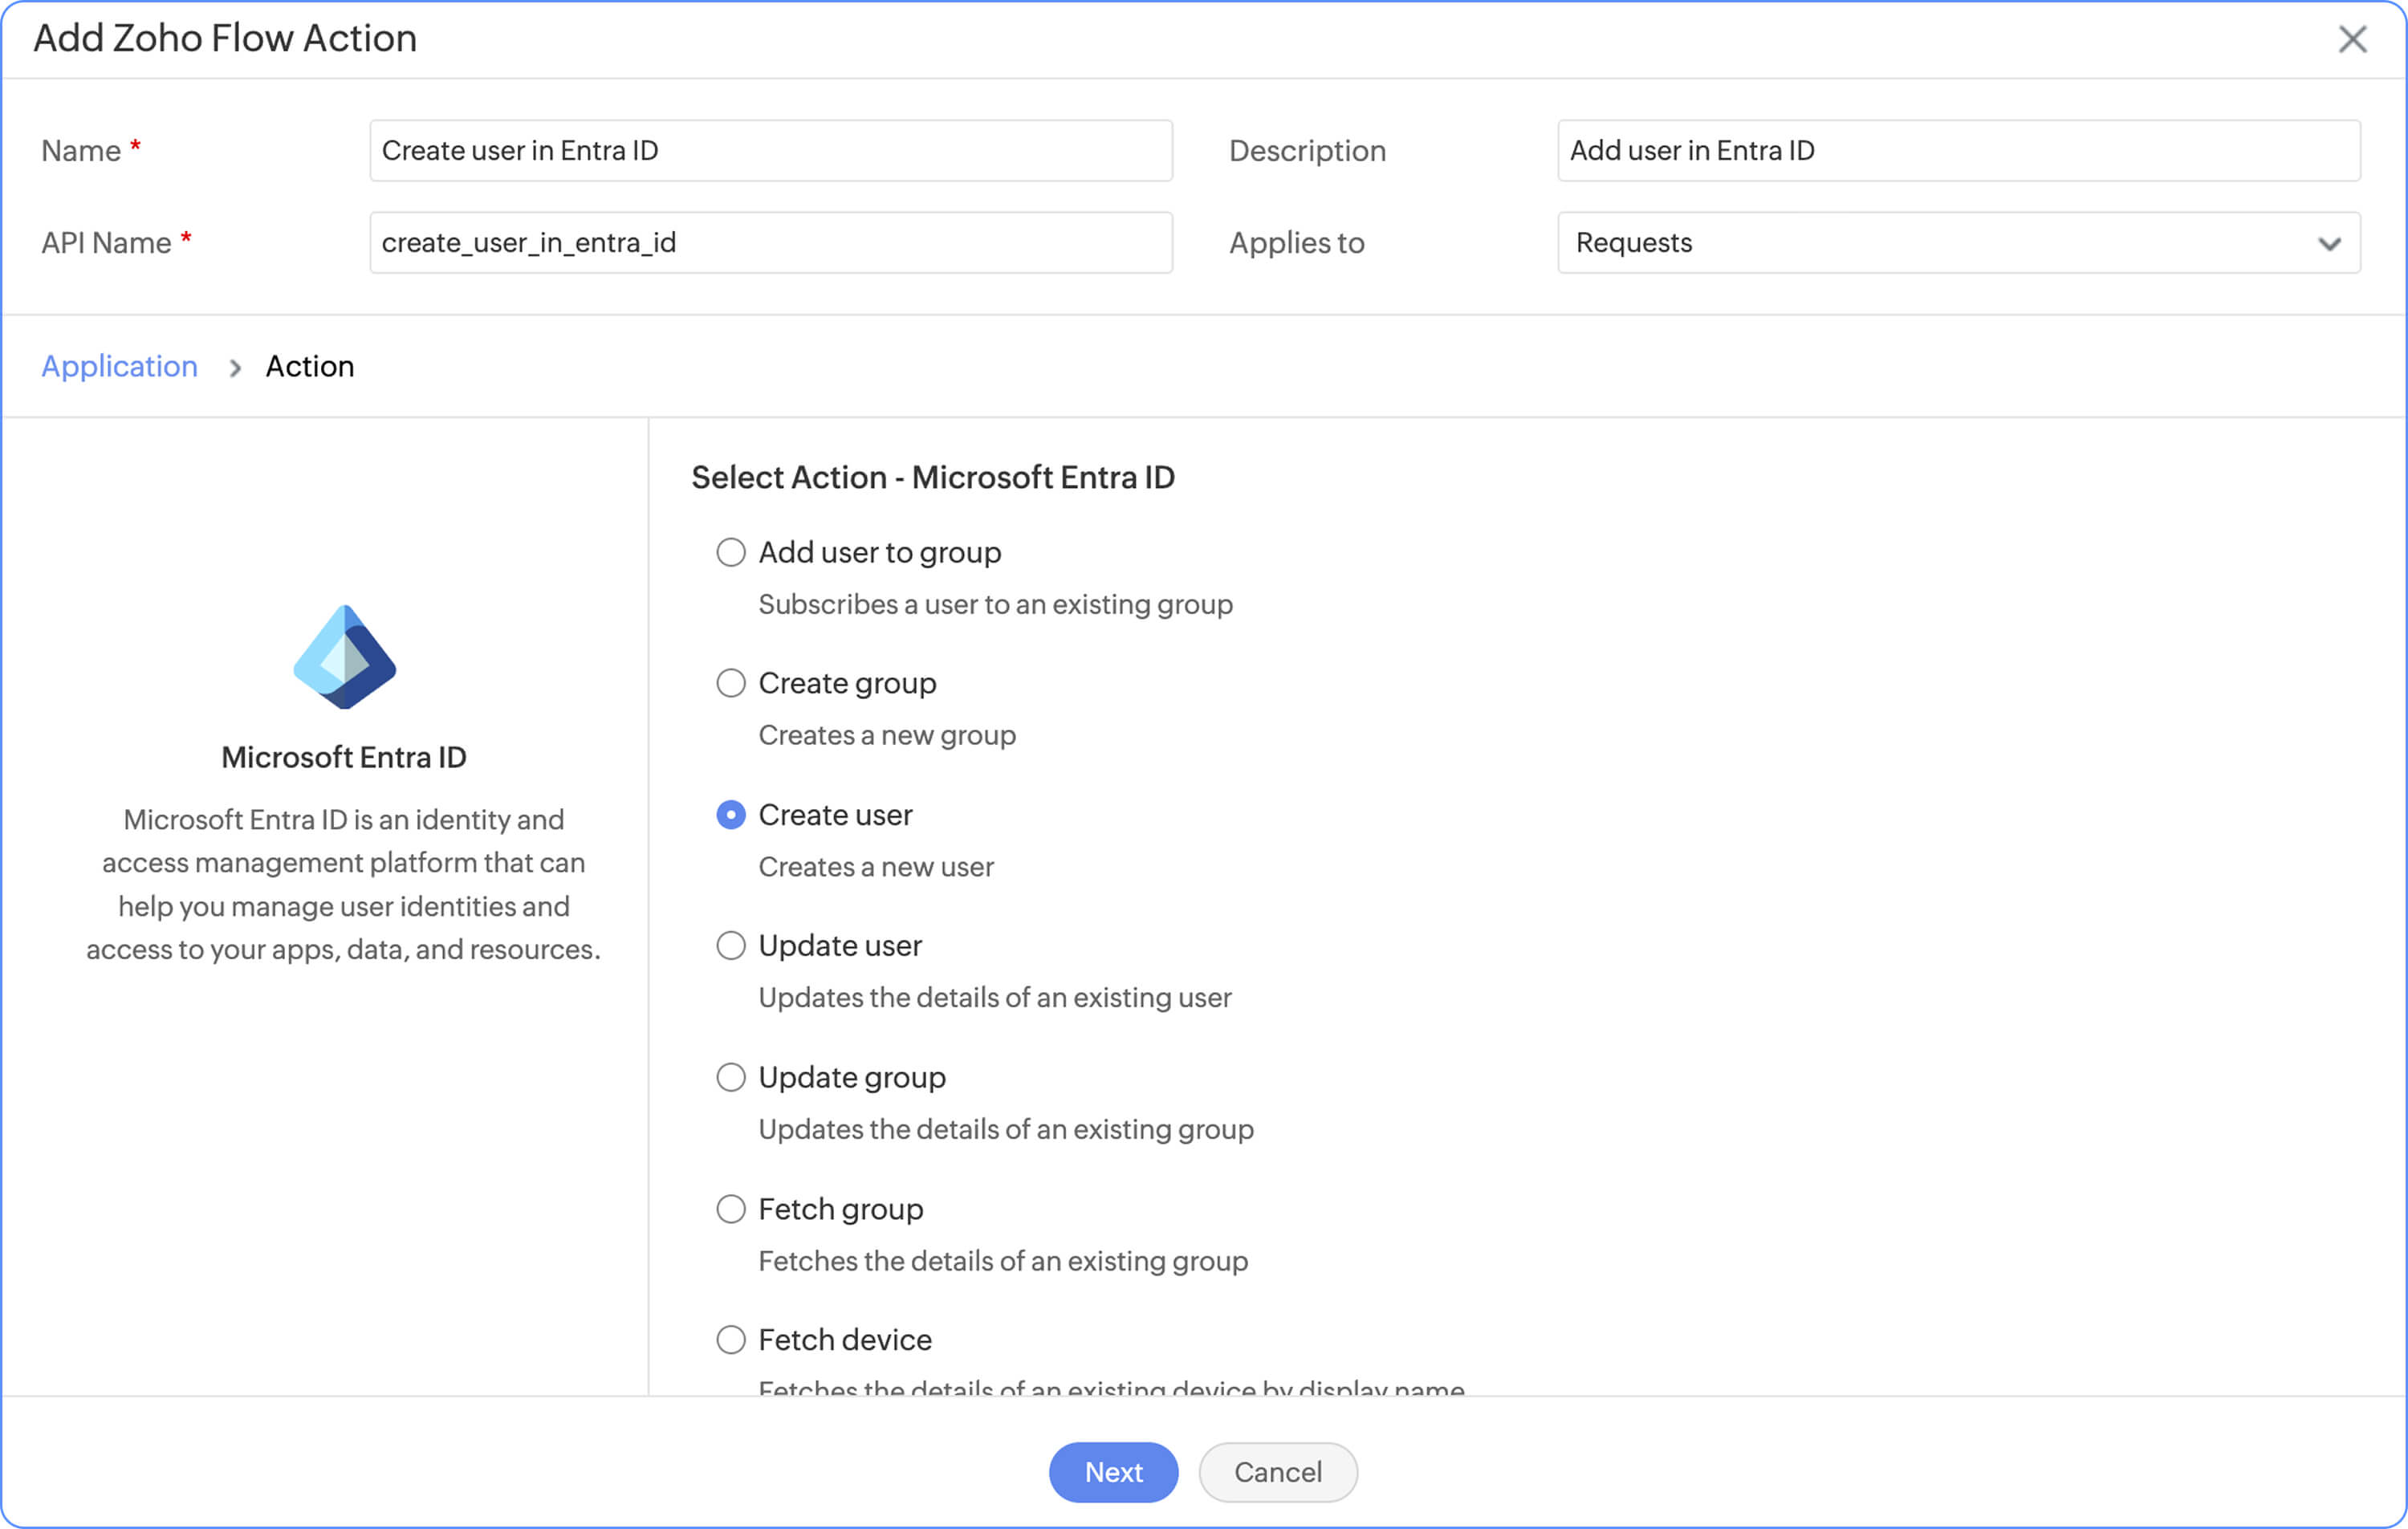Choose the Update user radio option
This screenshot has height=1529, width=2408.
731,946
